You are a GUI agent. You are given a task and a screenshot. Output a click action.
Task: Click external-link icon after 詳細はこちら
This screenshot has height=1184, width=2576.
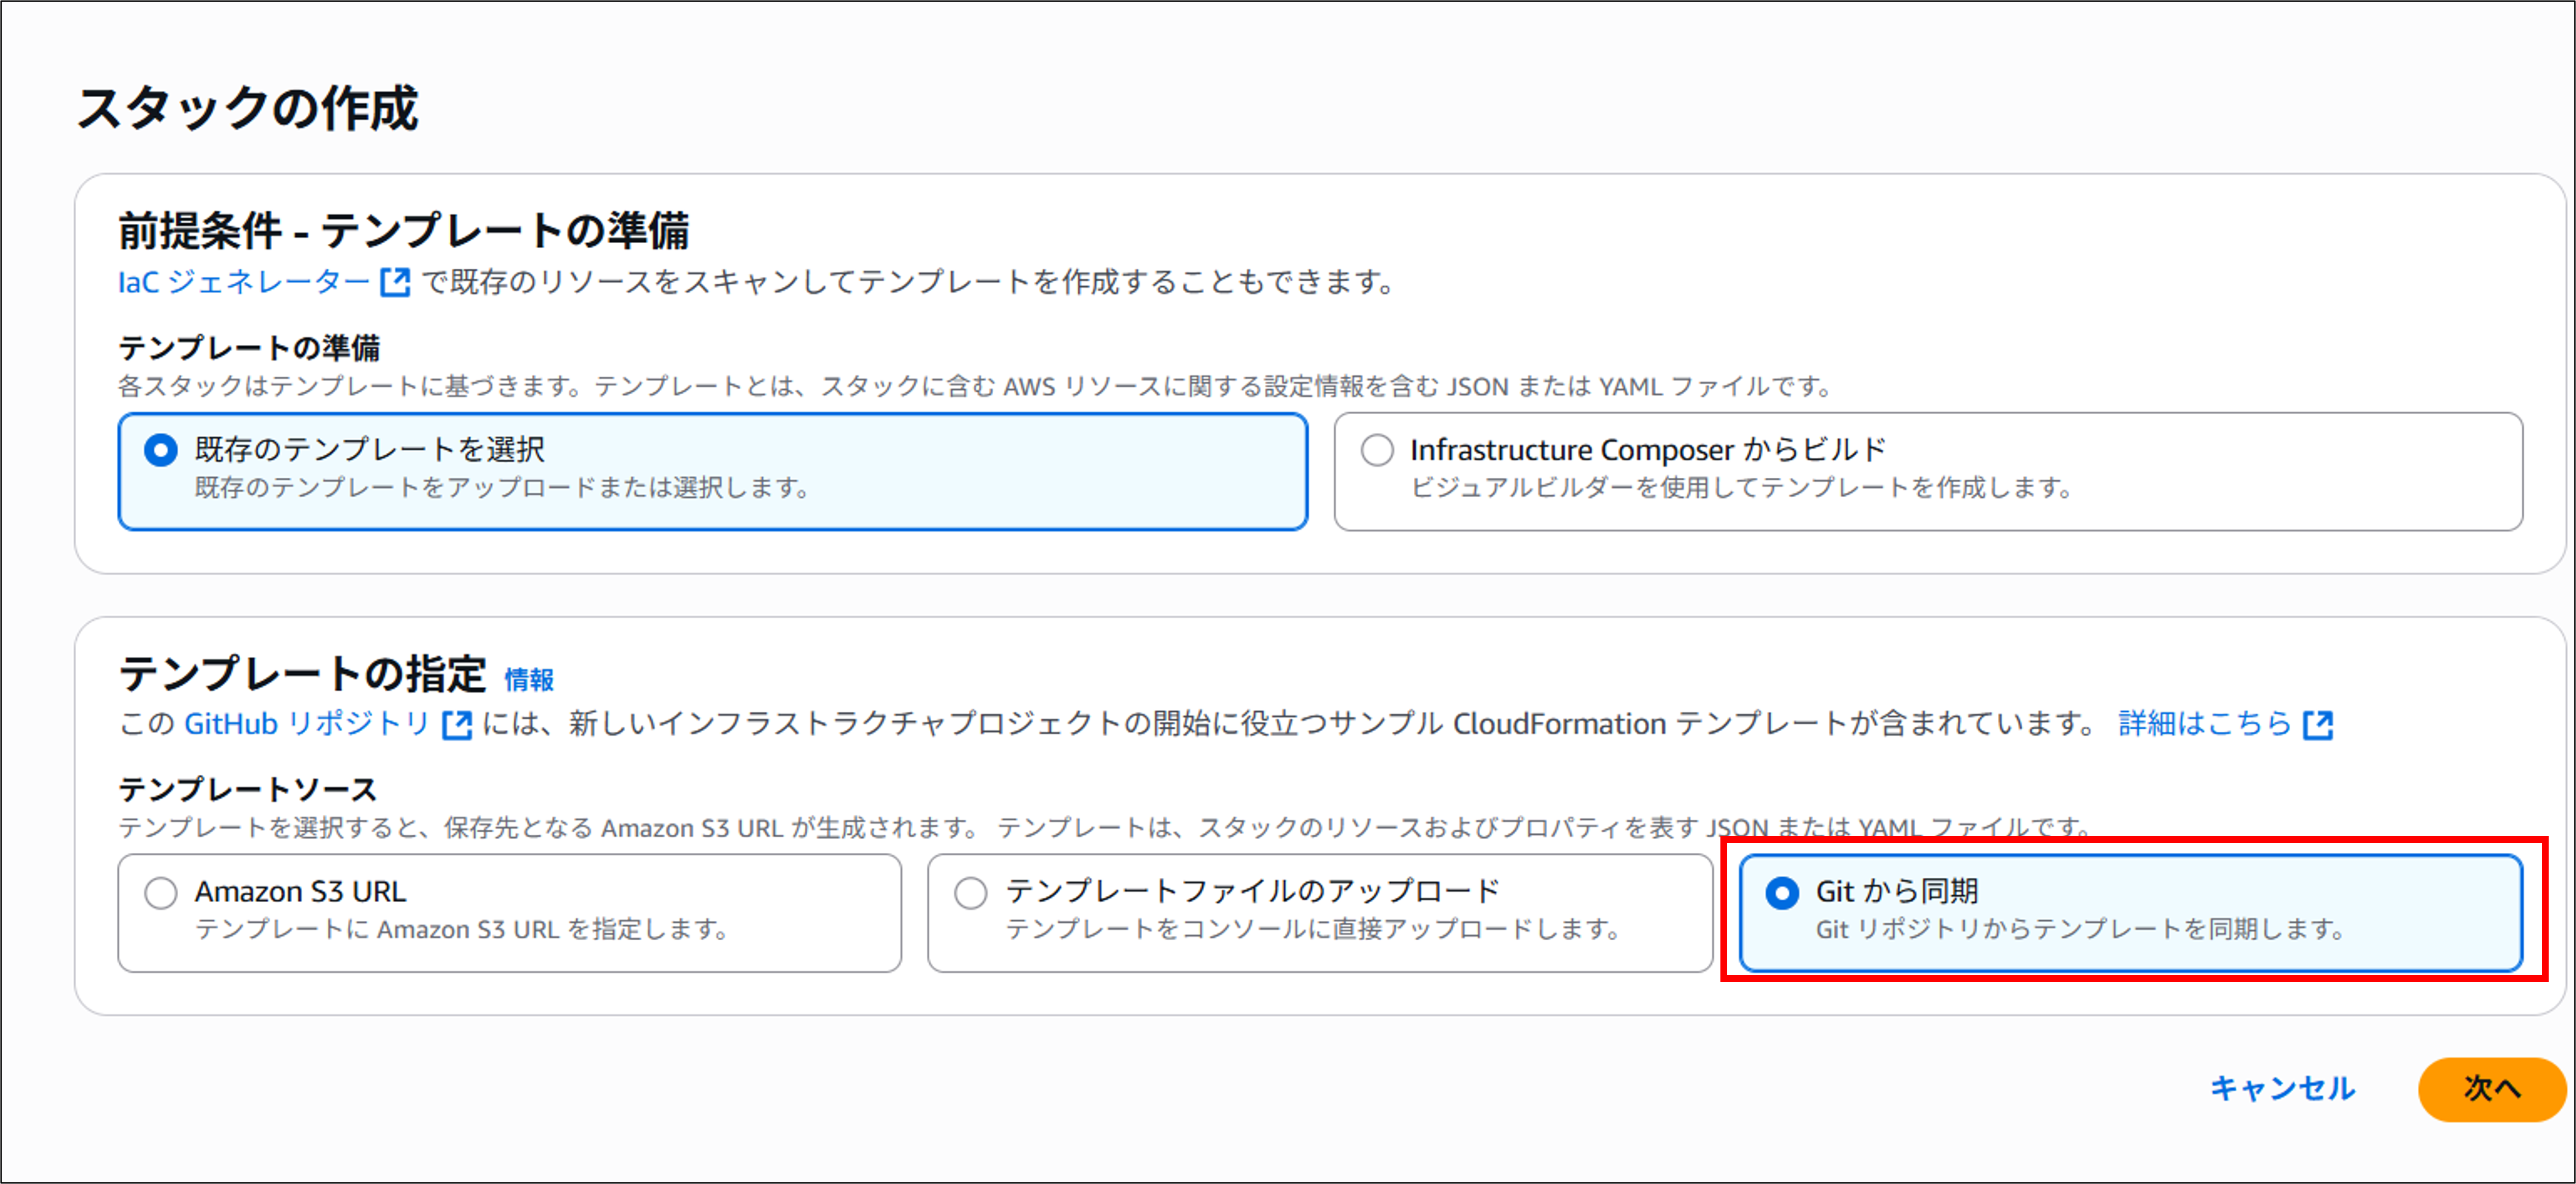(x=2317, y=724)
